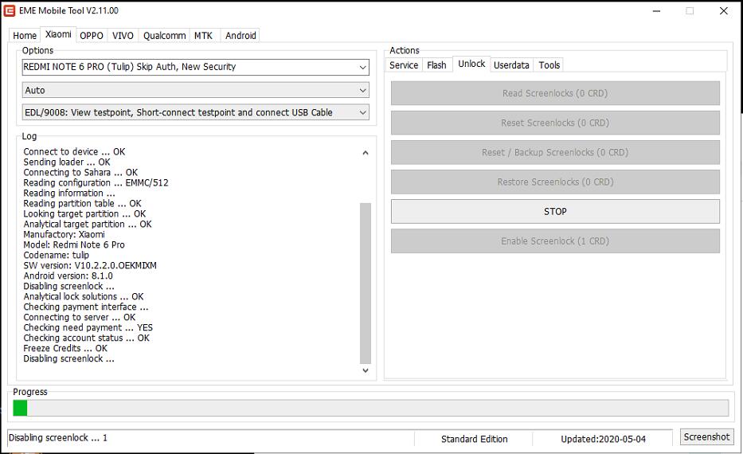This screenshot has width=743, height=454.
Task: Go to the Android tab
Action: coord(240,36)
